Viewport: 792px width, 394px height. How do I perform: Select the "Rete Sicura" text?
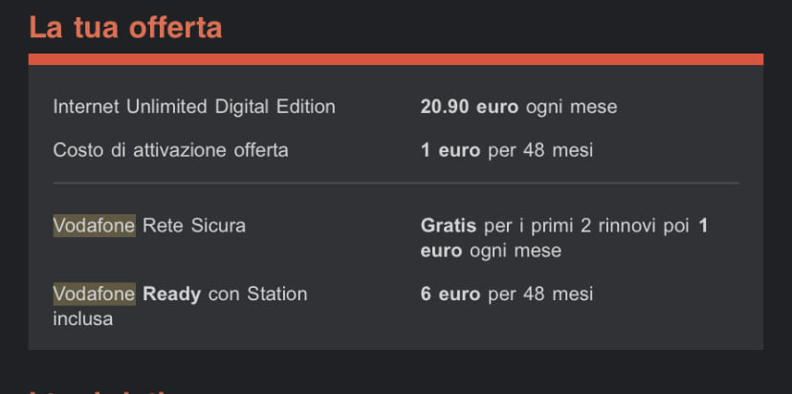pyautogui.click(x=194, y=226)
